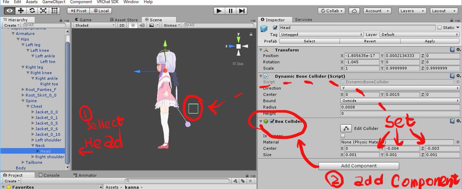The image size is (462, 189).
Task: Click Search by Type icon in Project
Action: (236, 181)
